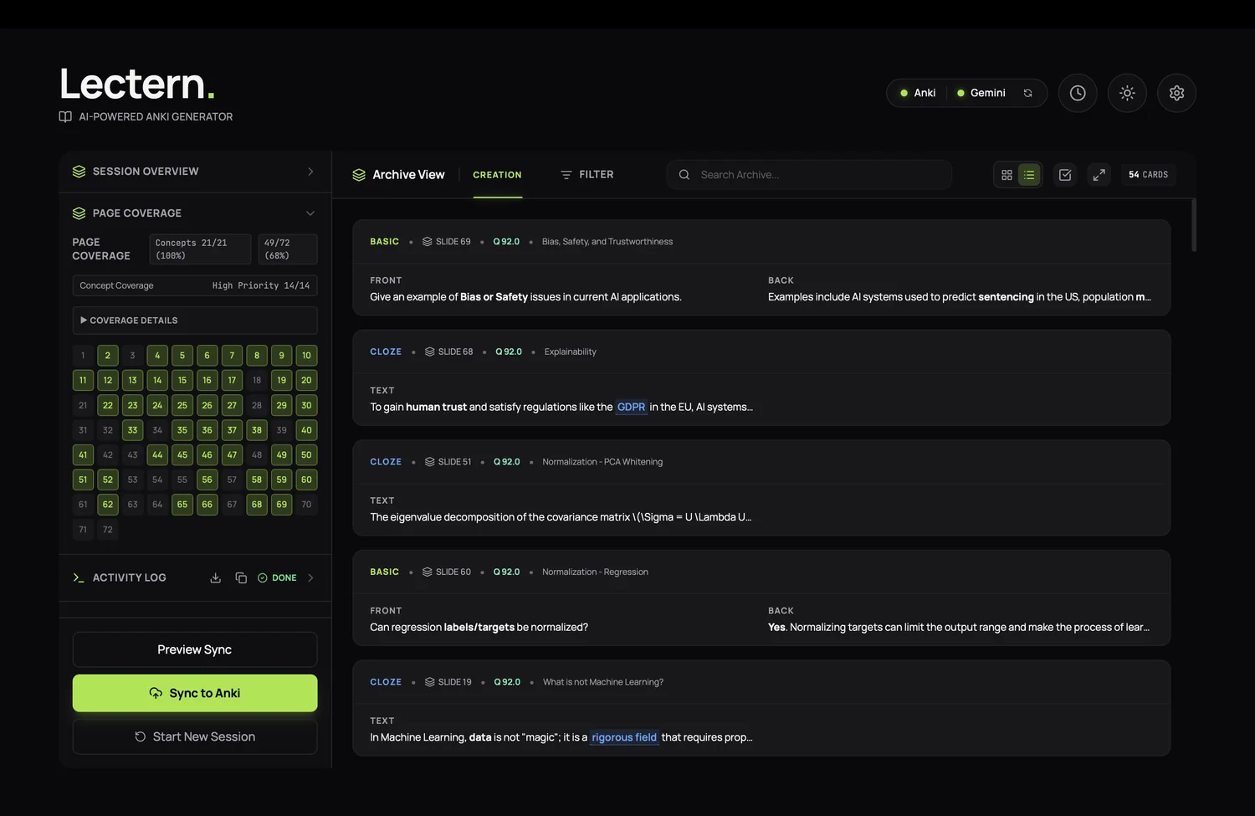Open settings gear icon
This screenshot has width=1255, height=816.
(x=1176, y=93)
